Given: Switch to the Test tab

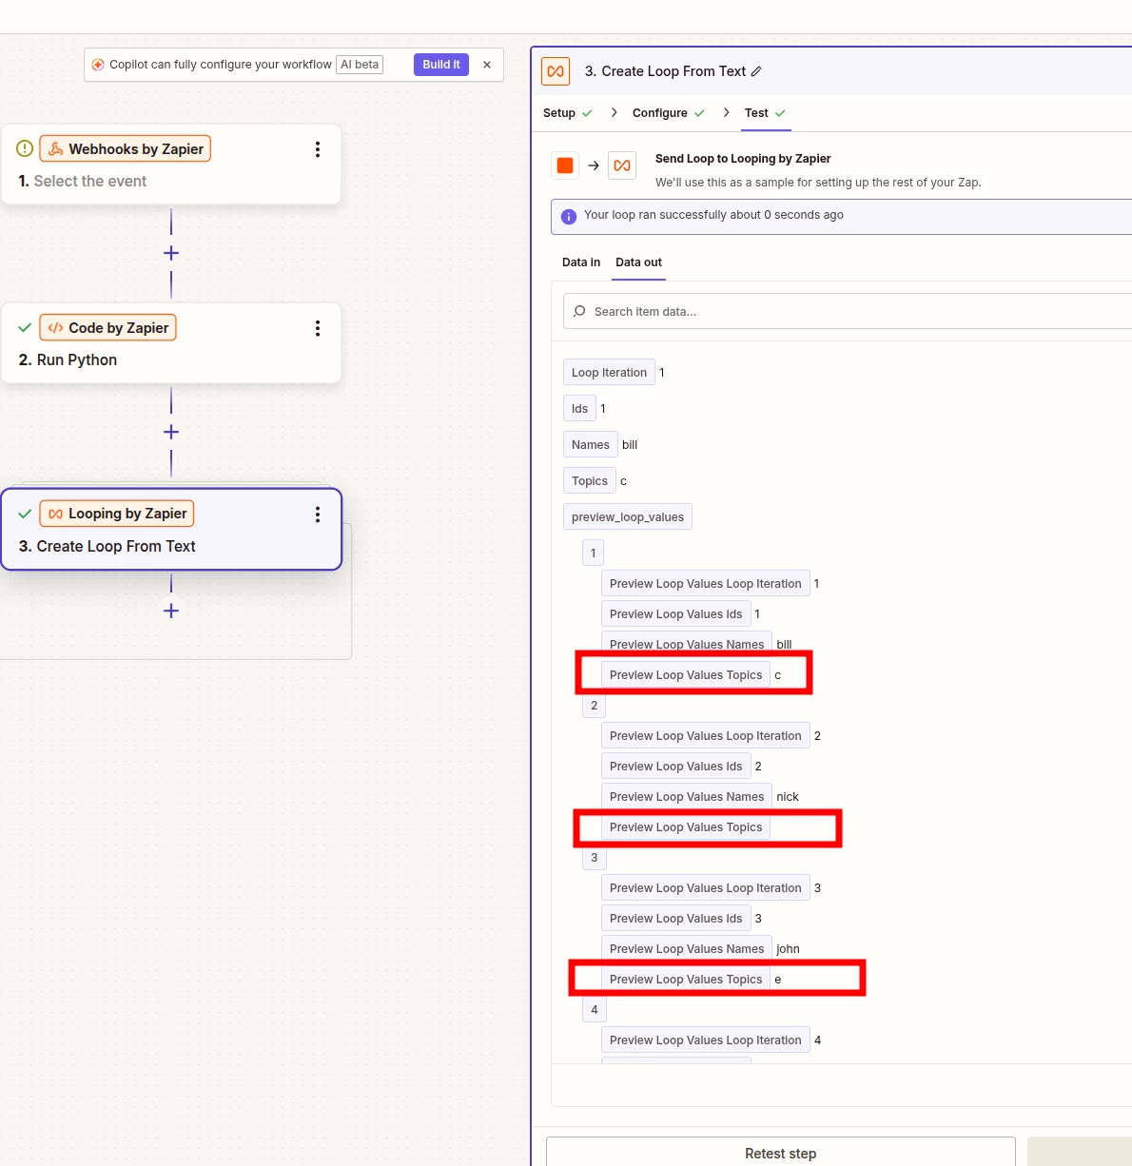Looking at the screenshot, I should pyautogui.click(x=766, y=113).
